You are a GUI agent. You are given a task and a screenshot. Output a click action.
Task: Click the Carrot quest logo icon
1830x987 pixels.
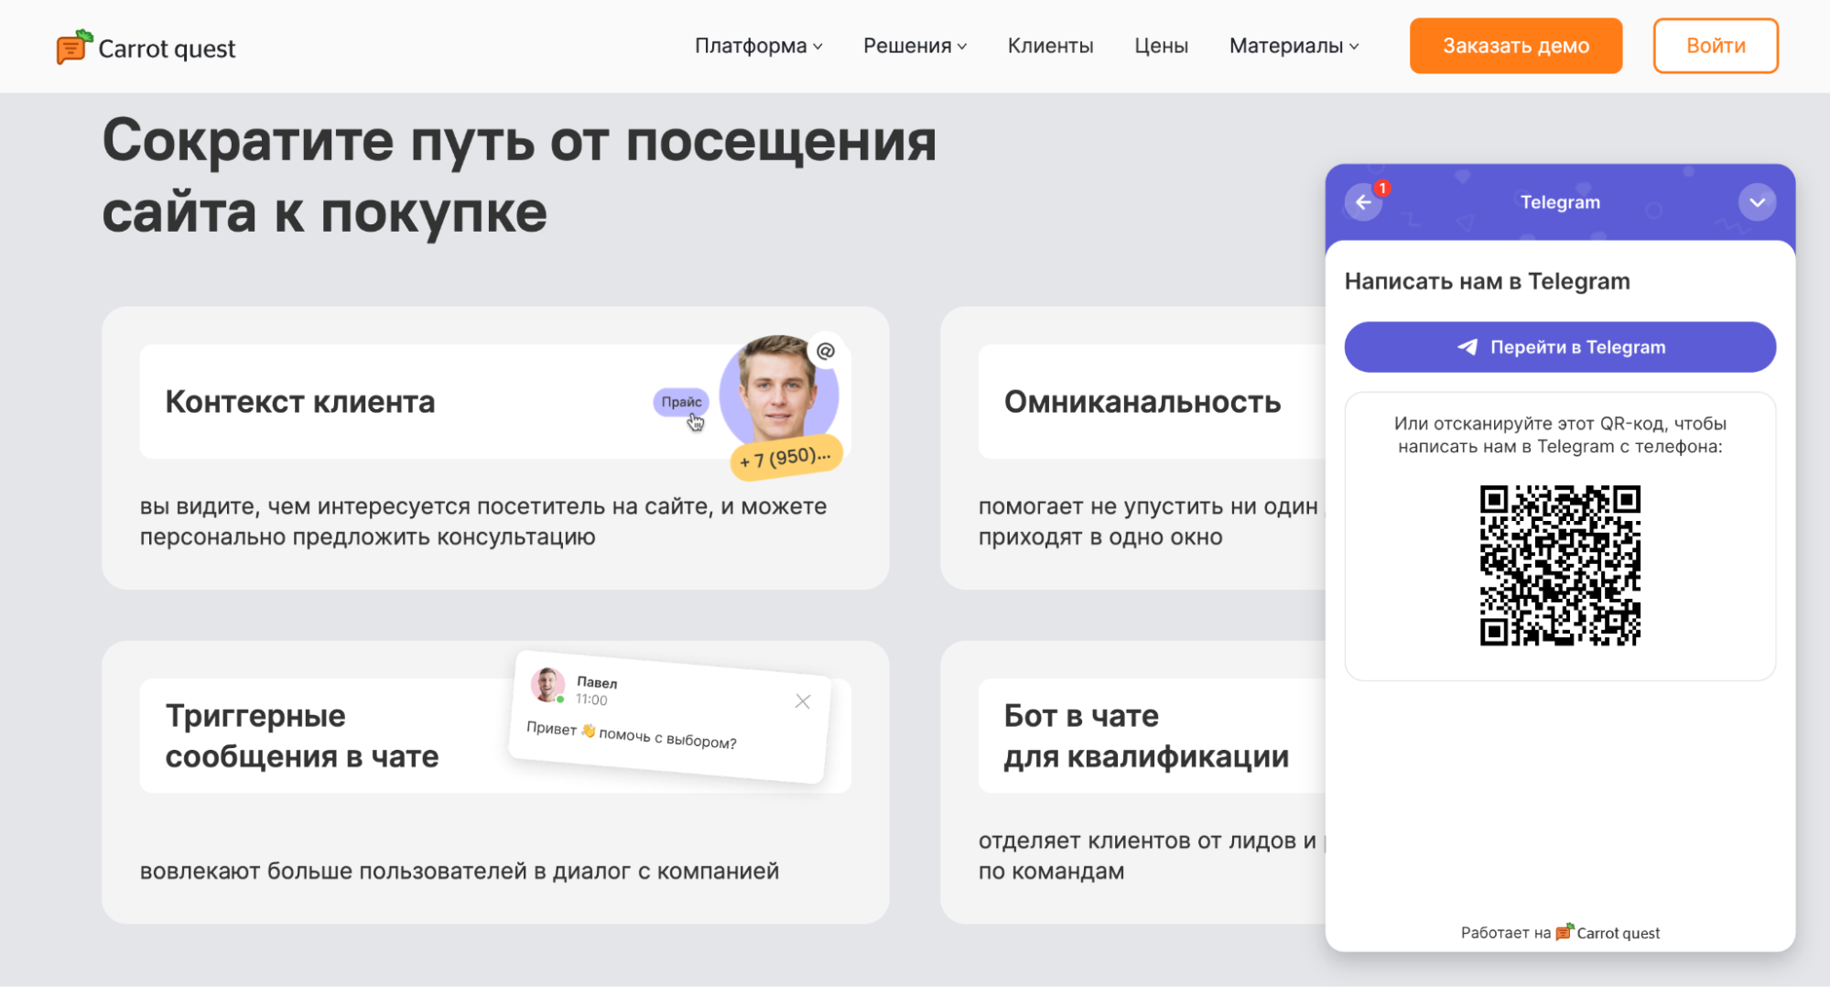pyautogui.click(x=74, y=47)
